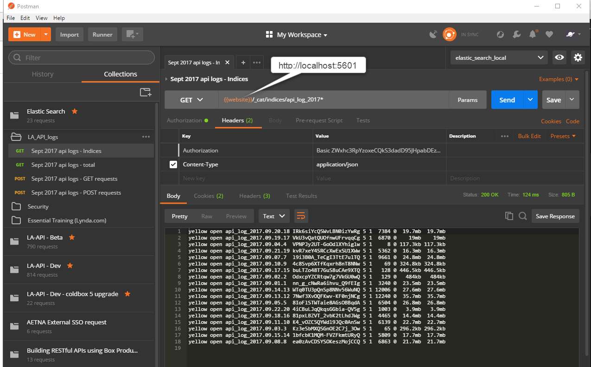Switch to the Authorization tab
The height and width of the screenshot is (367, 591).
tap(187, 120)
